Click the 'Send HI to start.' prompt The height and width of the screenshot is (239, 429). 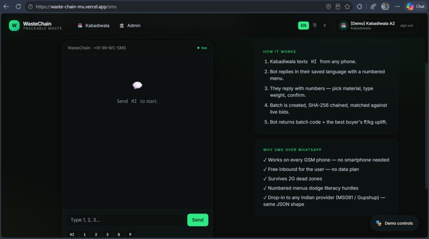[x=137, y=101]
